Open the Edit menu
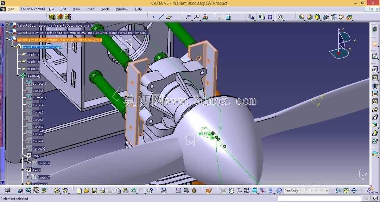The image size is (380, 202). pyautogui.click(x=63, y=9)
